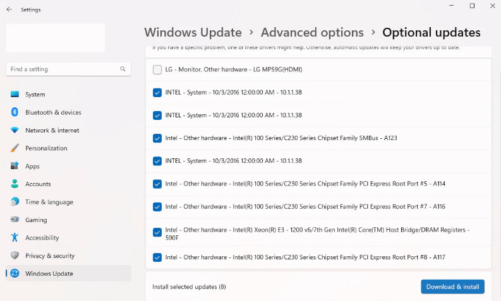Select the Personalization paintbrush icon

pos(15,148)
